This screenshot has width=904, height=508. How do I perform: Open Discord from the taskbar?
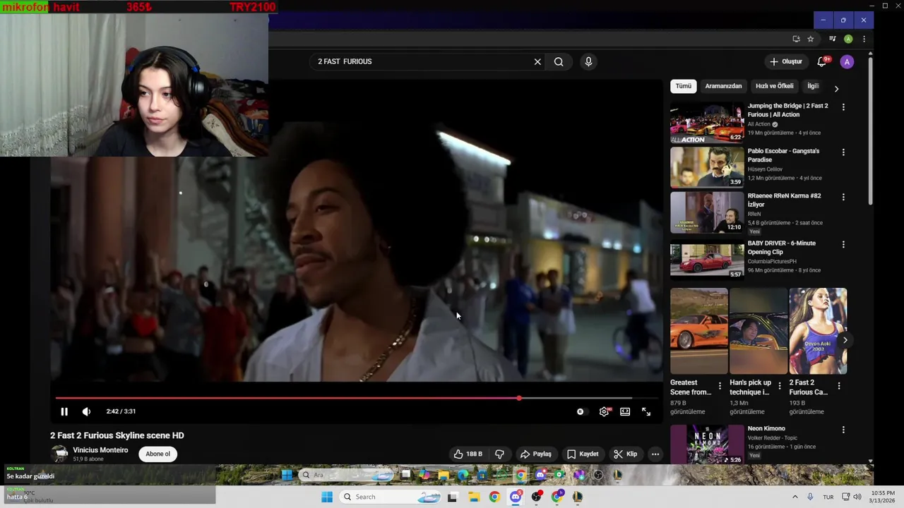(x=516, y=497)
